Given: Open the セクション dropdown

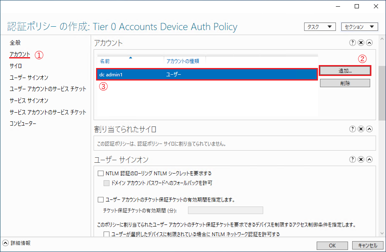Looking at the screenshot, I should (359, 27).
